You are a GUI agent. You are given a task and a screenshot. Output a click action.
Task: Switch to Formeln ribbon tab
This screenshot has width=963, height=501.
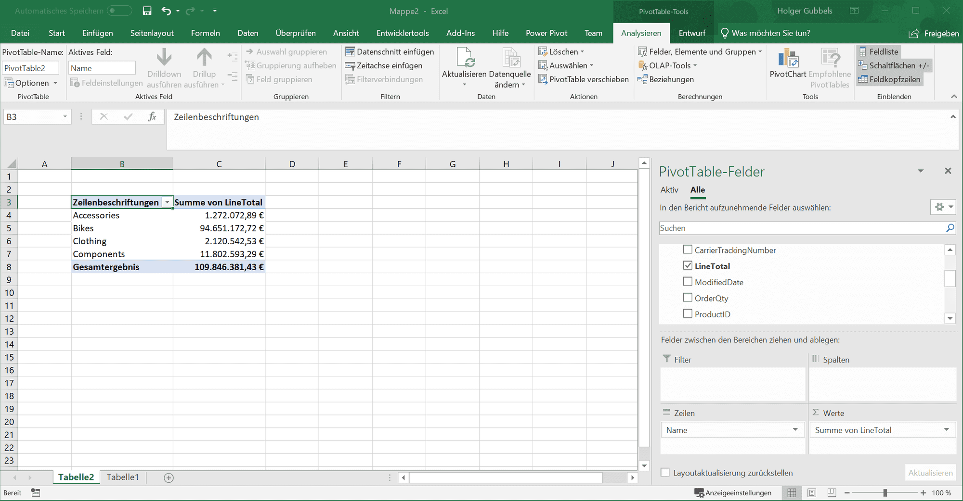tap(206, 33)
